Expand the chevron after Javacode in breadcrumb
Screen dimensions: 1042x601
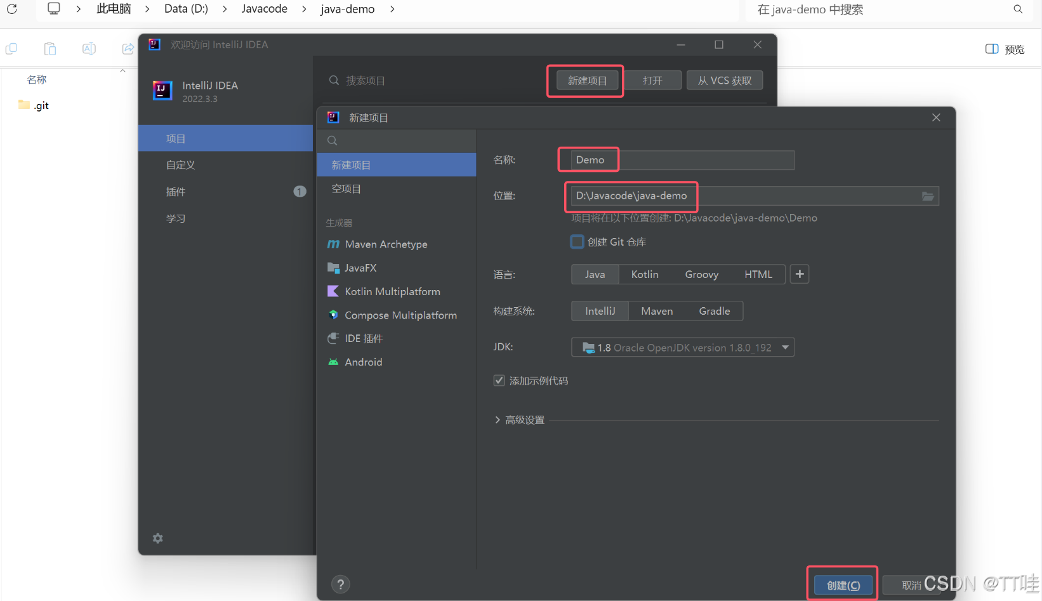[304, 9]
